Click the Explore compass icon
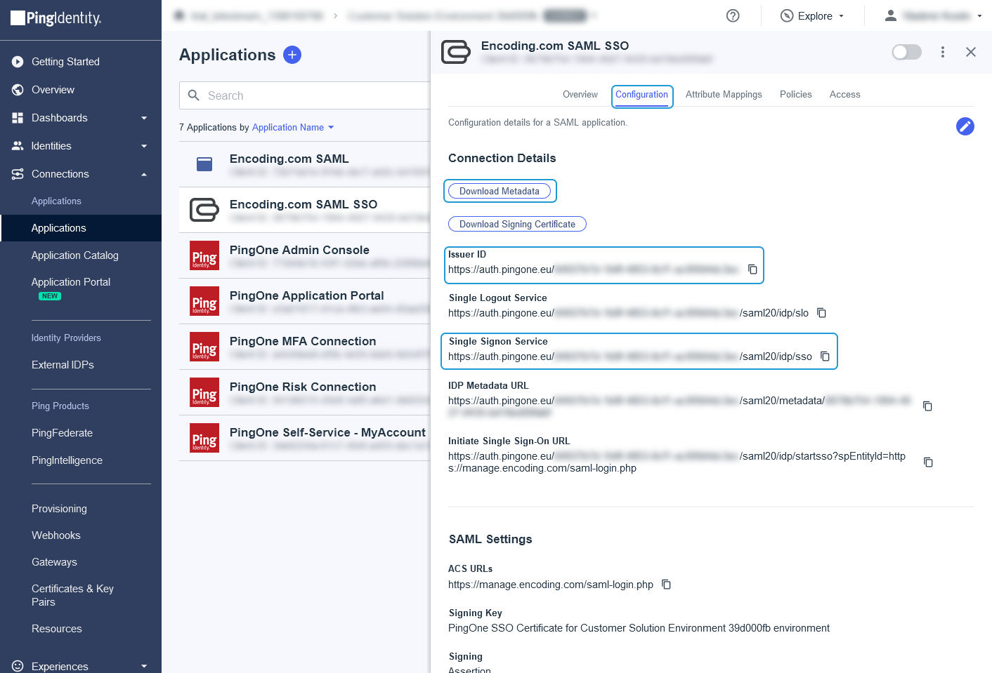 787,15
